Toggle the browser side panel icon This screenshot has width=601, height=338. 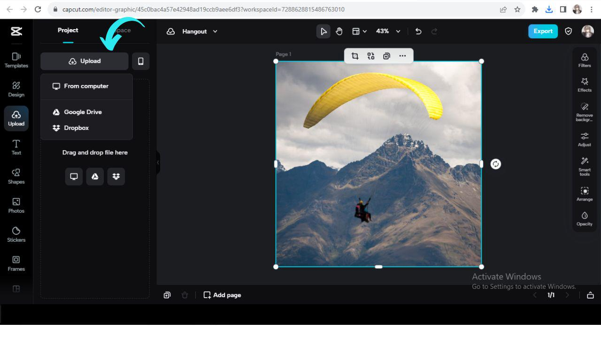coord(563,9)
